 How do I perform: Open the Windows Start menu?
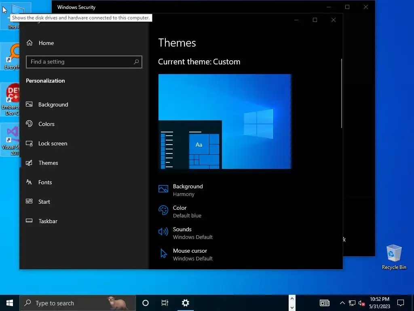(10, 303)
